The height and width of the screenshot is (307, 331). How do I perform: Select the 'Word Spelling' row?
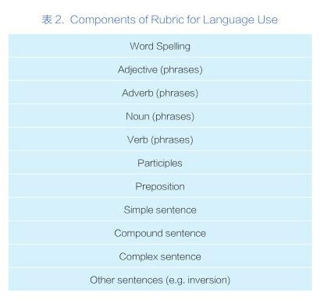[x=160, y=46]
